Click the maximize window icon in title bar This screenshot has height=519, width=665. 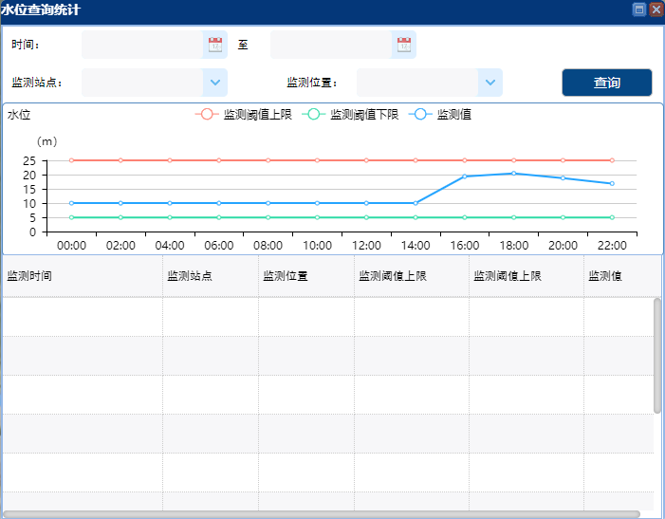point(639,9)
